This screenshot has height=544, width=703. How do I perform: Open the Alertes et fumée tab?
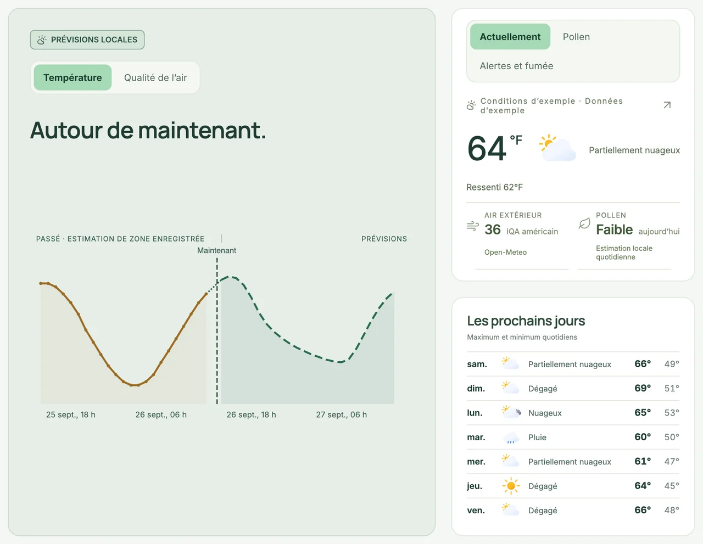[x=516, y=66]
